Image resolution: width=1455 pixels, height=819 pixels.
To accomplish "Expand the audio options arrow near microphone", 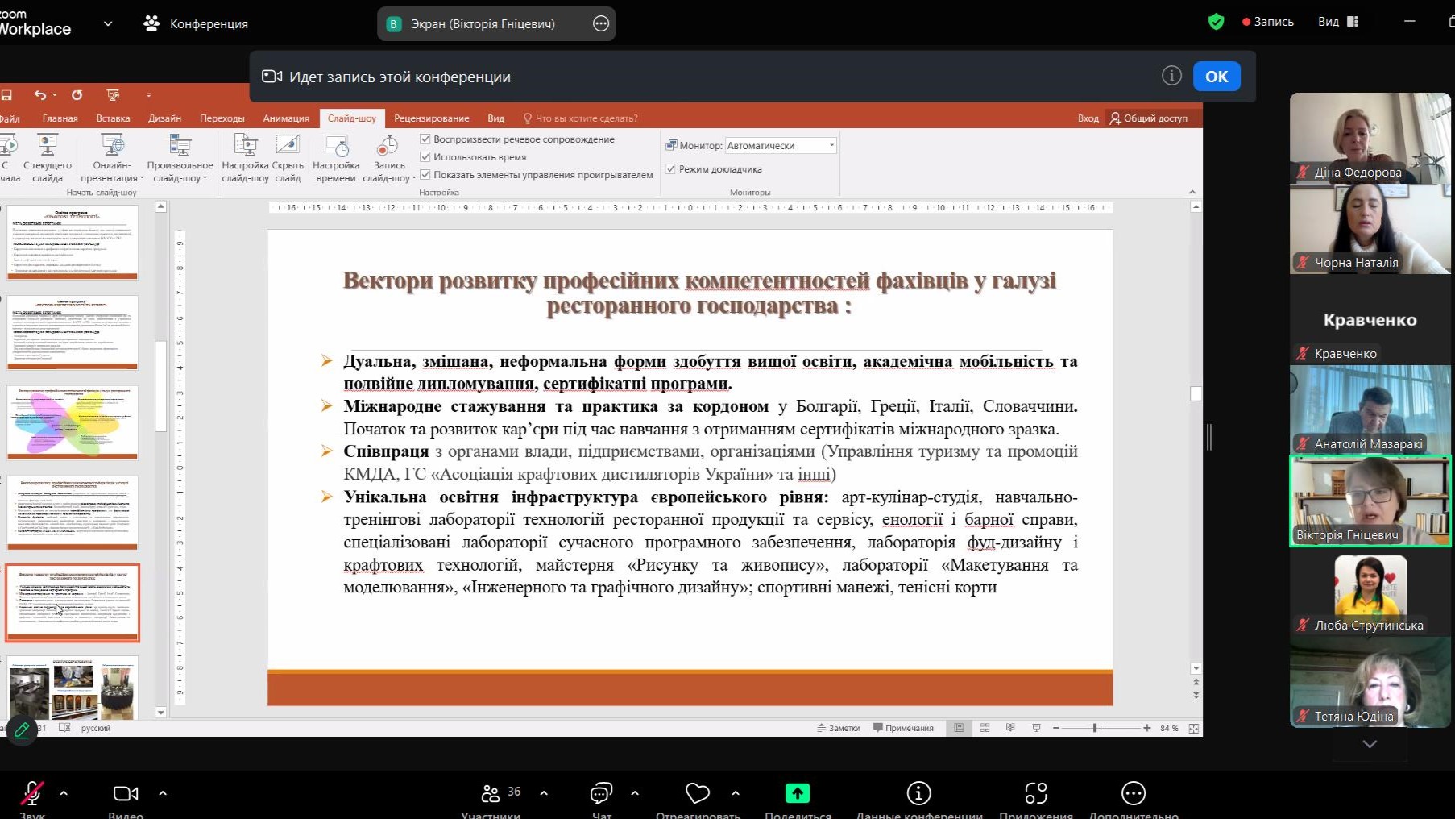I will point(64,793).
